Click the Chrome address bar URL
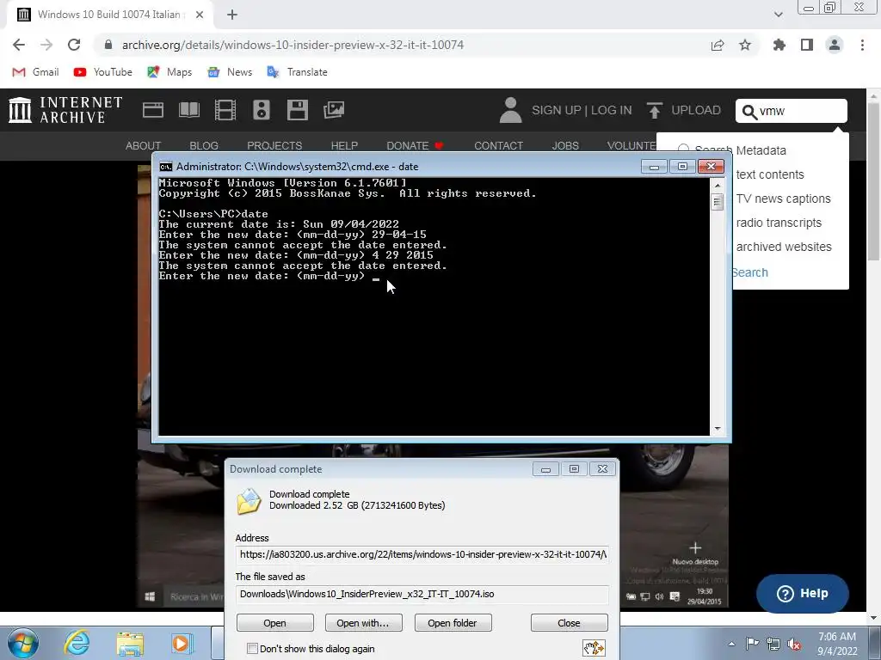 293,45
